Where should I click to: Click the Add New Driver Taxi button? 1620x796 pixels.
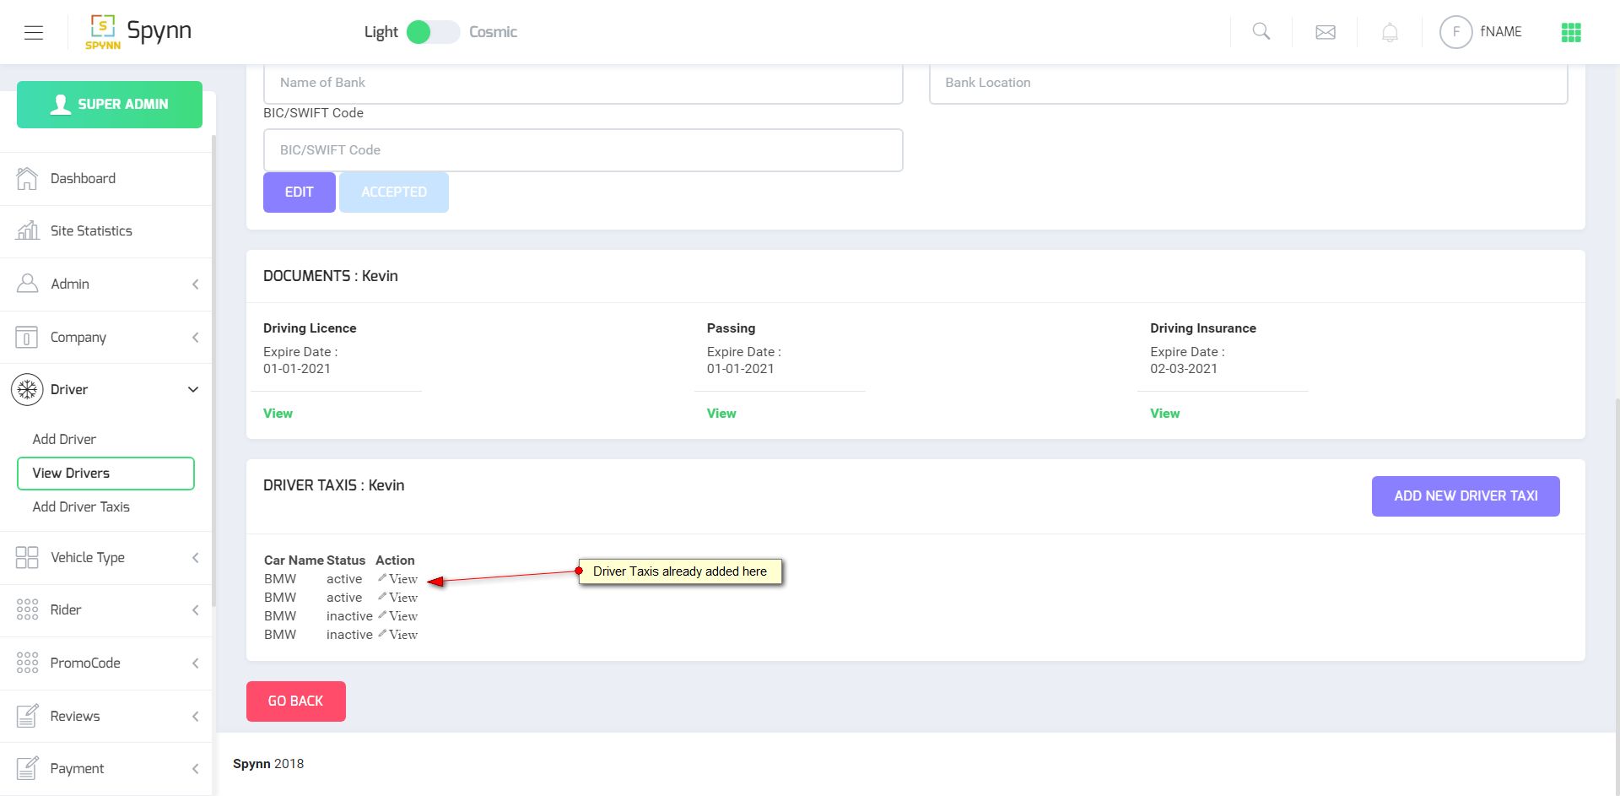coord(1466,495)
